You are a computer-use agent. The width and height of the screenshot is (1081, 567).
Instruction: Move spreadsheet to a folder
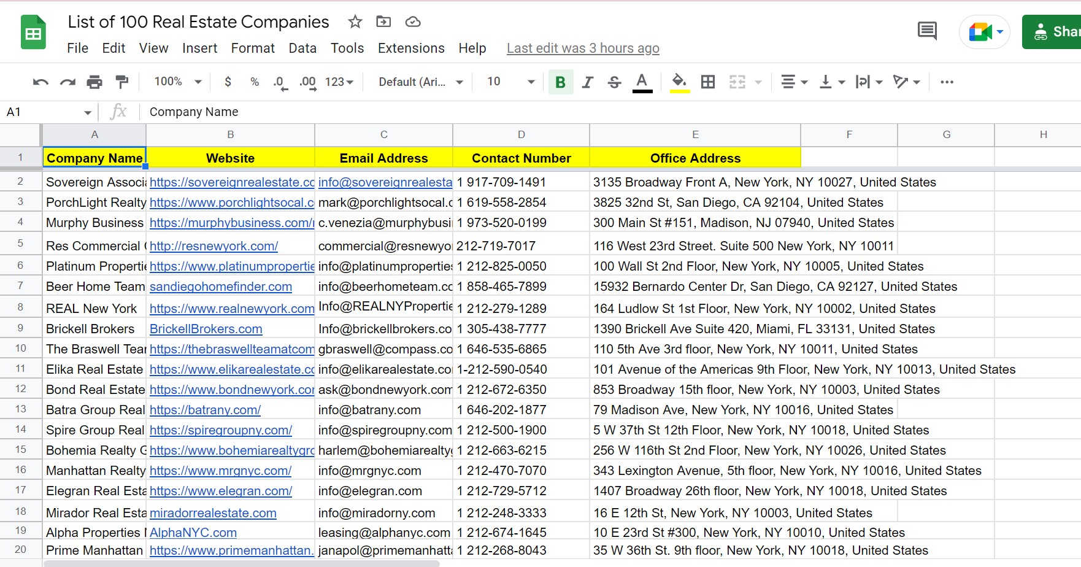coord(383,22)
